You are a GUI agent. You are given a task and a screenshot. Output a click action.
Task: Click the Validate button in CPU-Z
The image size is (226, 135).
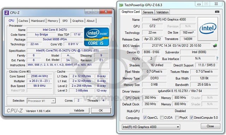click(x=79, y=110)
